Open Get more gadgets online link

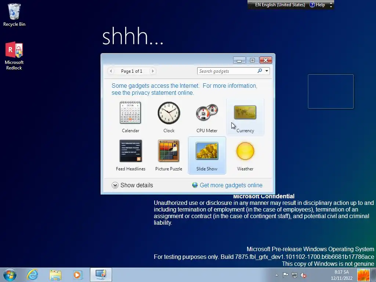(227, 185)
